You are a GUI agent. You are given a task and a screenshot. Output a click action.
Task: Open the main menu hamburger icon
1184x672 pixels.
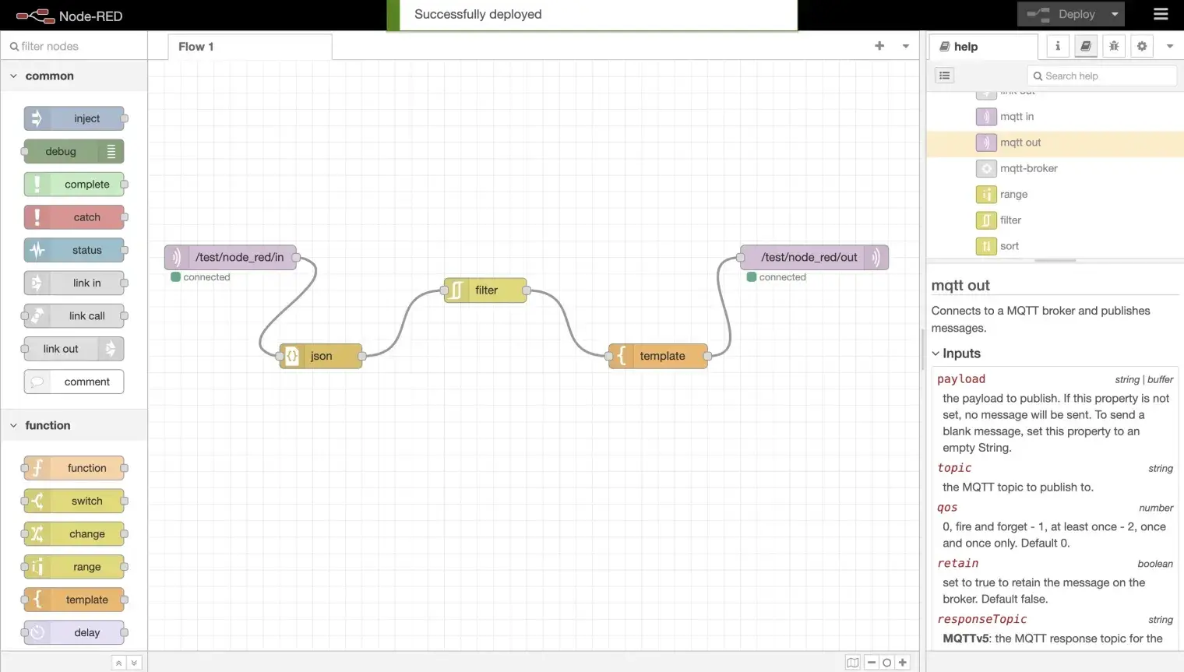1160,13
